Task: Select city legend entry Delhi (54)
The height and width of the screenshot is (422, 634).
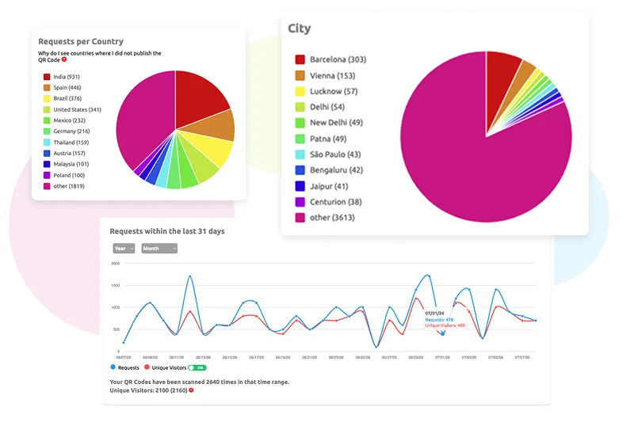Action: pyautogui.click(x=320, y=107)
